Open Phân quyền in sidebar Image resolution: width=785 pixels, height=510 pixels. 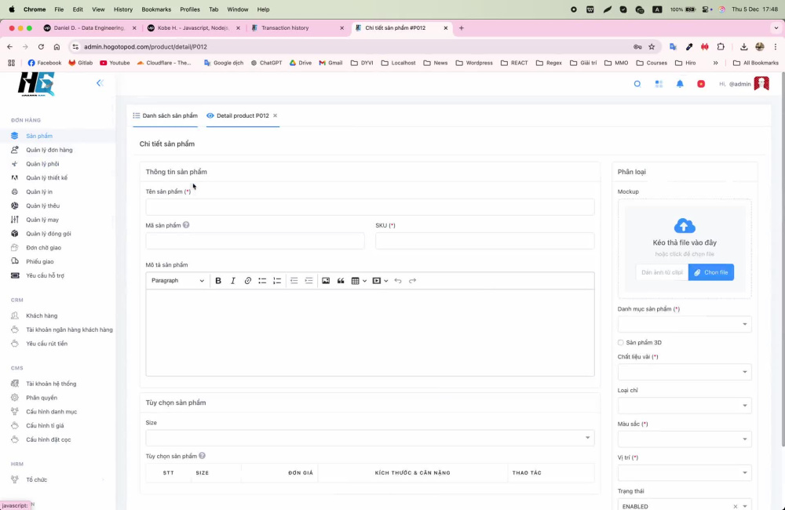coord(42,398)
